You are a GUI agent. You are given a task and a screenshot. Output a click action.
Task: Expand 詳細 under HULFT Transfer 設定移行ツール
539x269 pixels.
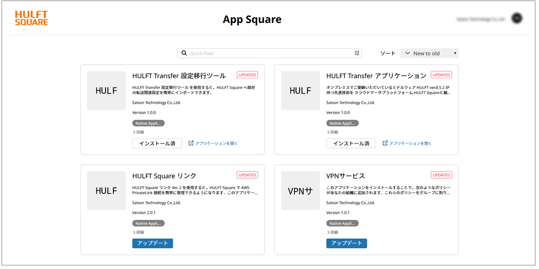point(139,132)
